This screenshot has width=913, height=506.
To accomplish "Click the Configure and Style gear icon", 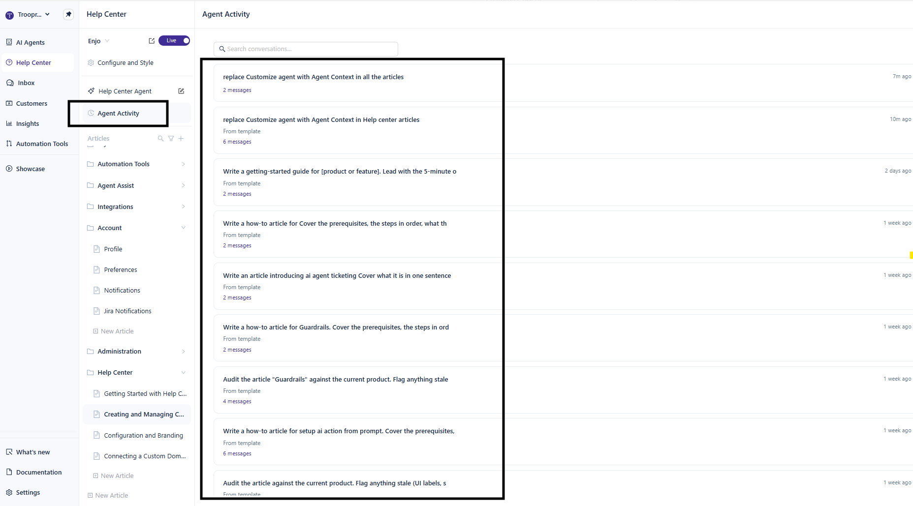I will [x=91, y=62].
